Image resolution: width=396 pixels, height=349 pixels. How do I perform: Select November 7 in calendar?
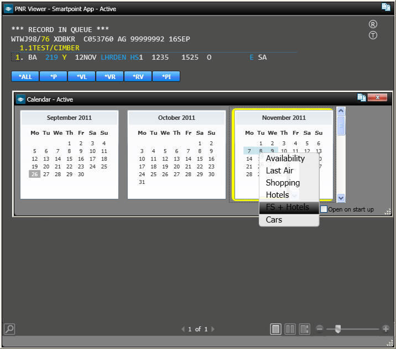click(x=249, y=151)
